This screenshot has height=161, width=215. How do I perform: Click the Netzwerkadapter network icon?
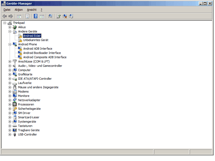[15, 100]
